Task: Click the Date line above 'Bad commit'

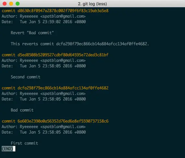Action: coord(44,99)
